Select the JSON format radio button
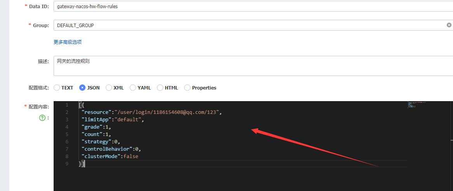Image resolution: width=453 pixels, height=191 pixels. [x=82, y=88]
